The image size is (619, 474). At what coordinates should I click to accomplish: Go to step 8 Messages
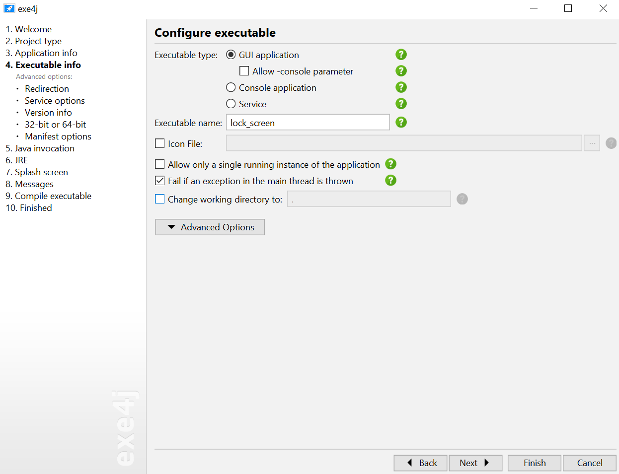pos(29,184)
